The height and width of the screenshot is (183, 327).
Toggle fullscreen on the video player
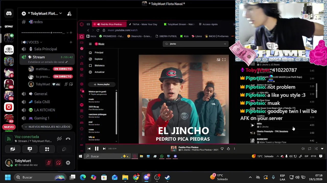click(x=224, y=59)
